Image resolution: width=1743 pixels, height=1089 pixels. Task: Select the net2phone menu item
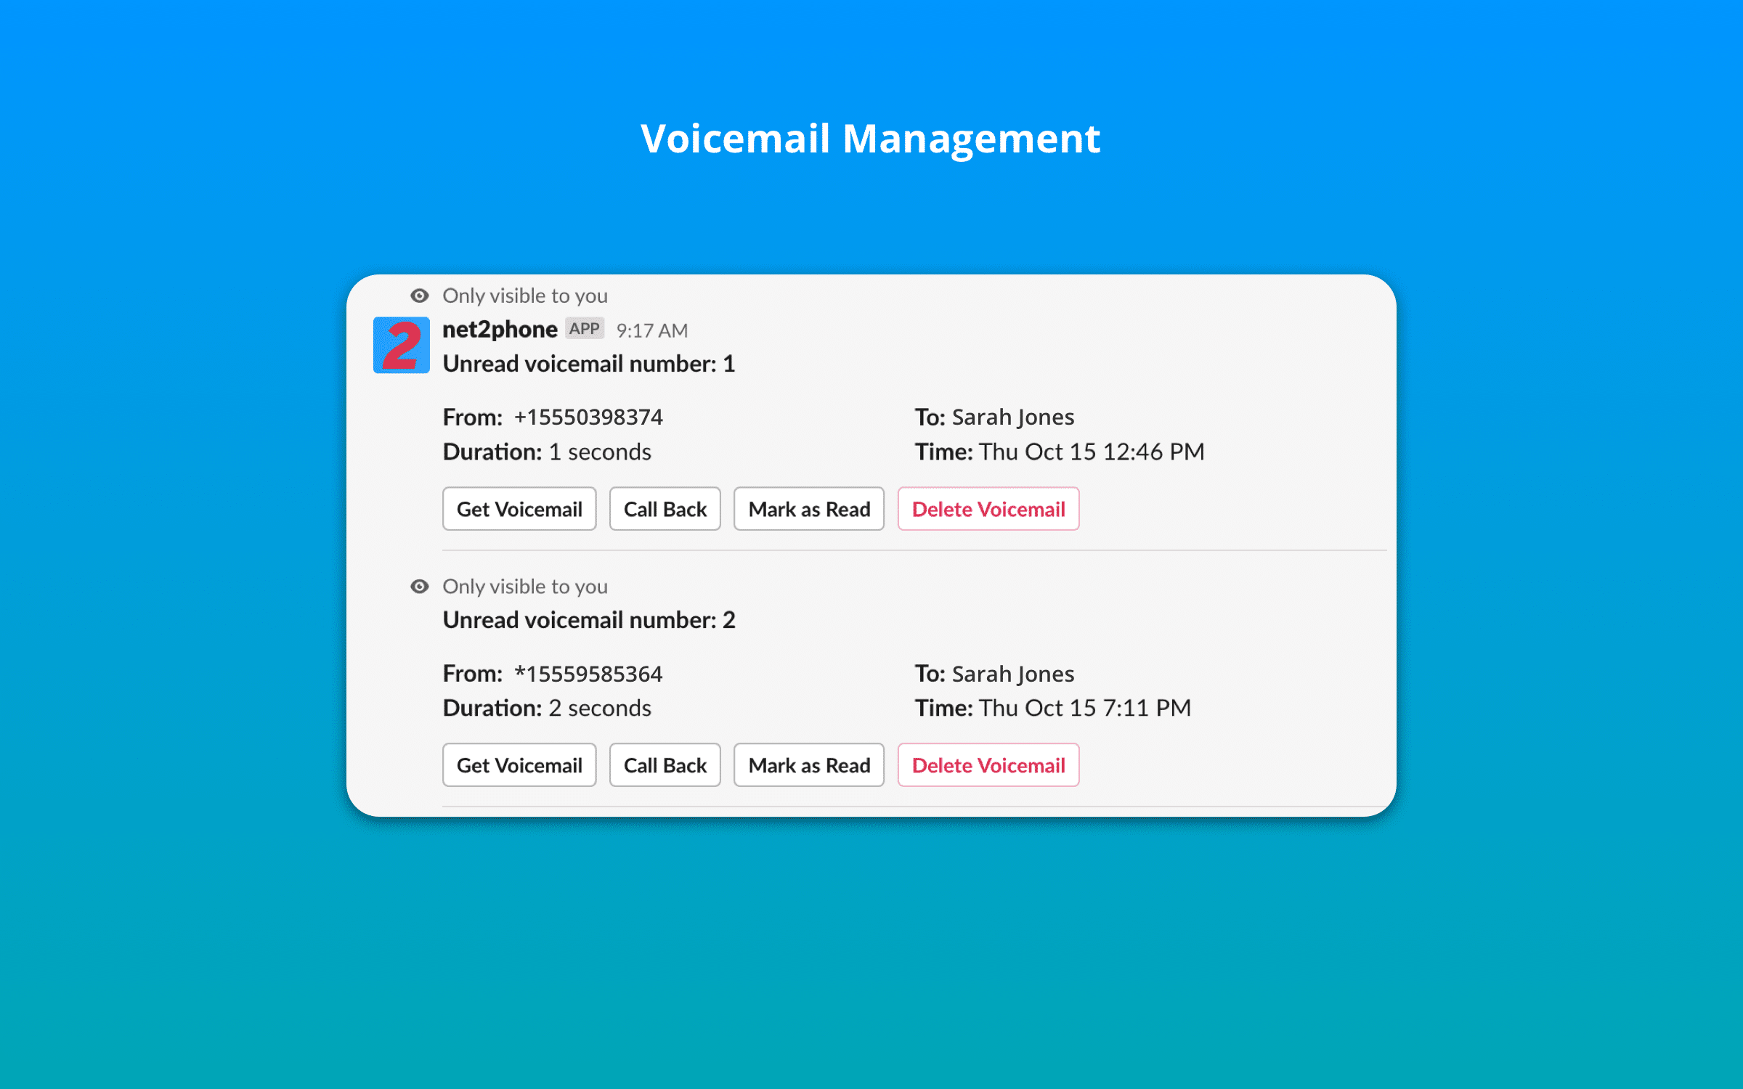[502, 329]
